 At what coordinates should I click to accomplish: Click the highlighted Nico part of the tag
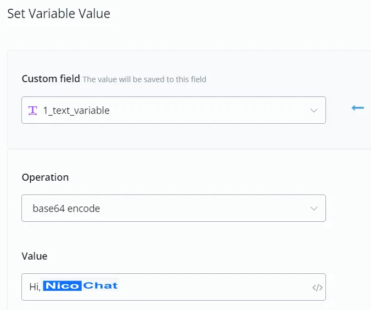(x=63, y=286)
